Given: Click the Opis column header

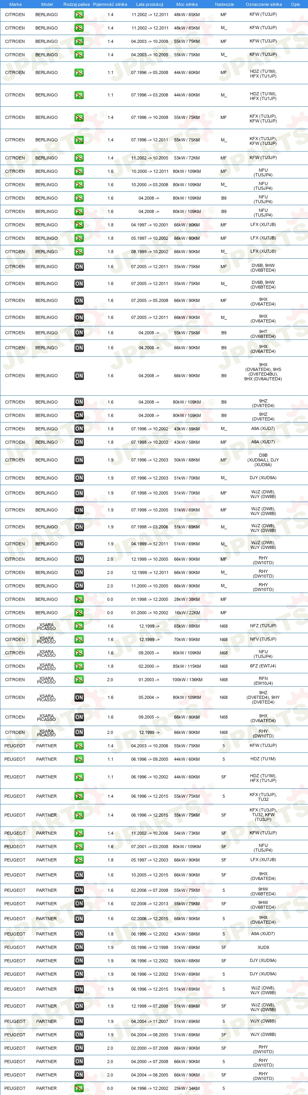Looking at the screenshot, I should point(295,4).
